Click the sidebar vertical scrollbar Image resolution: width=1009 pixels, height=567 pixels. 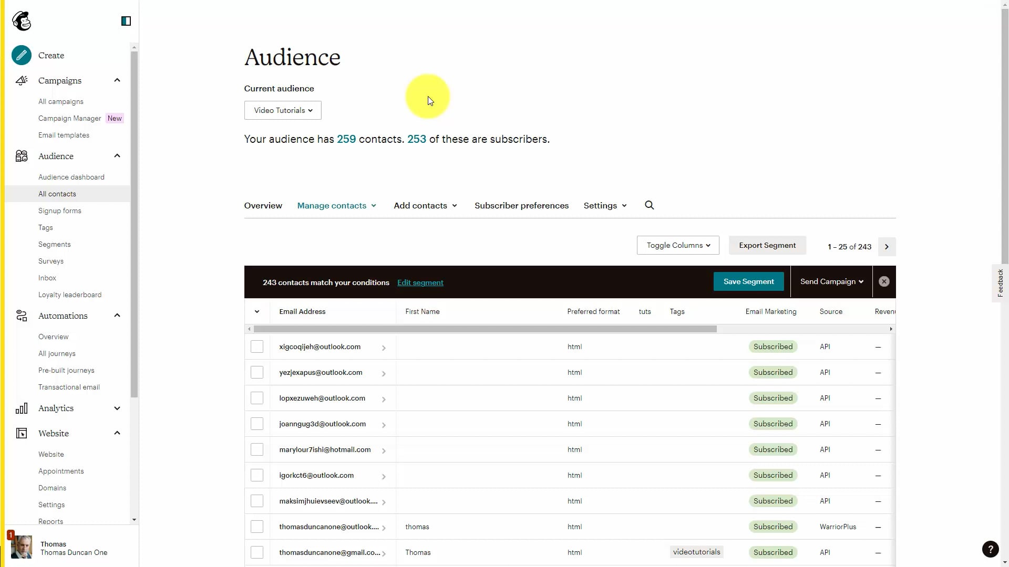134,224
